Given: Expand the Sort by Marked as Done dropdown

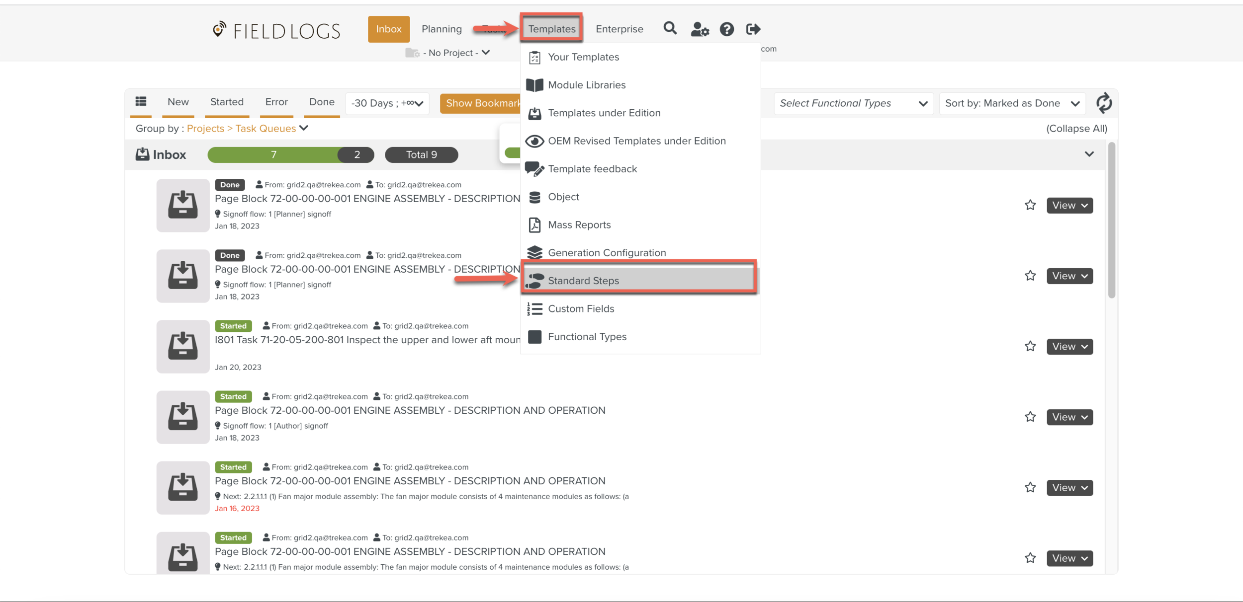Looking at the screenshot, I should point(1012,103).
